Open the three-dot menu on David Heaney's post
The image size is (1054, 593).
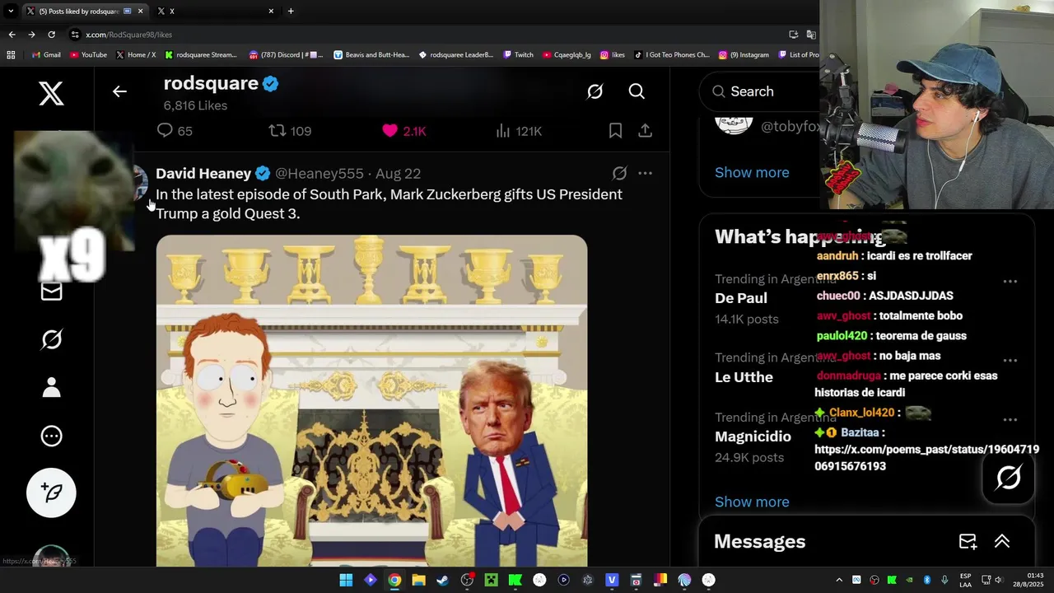(x=645, y=173)
